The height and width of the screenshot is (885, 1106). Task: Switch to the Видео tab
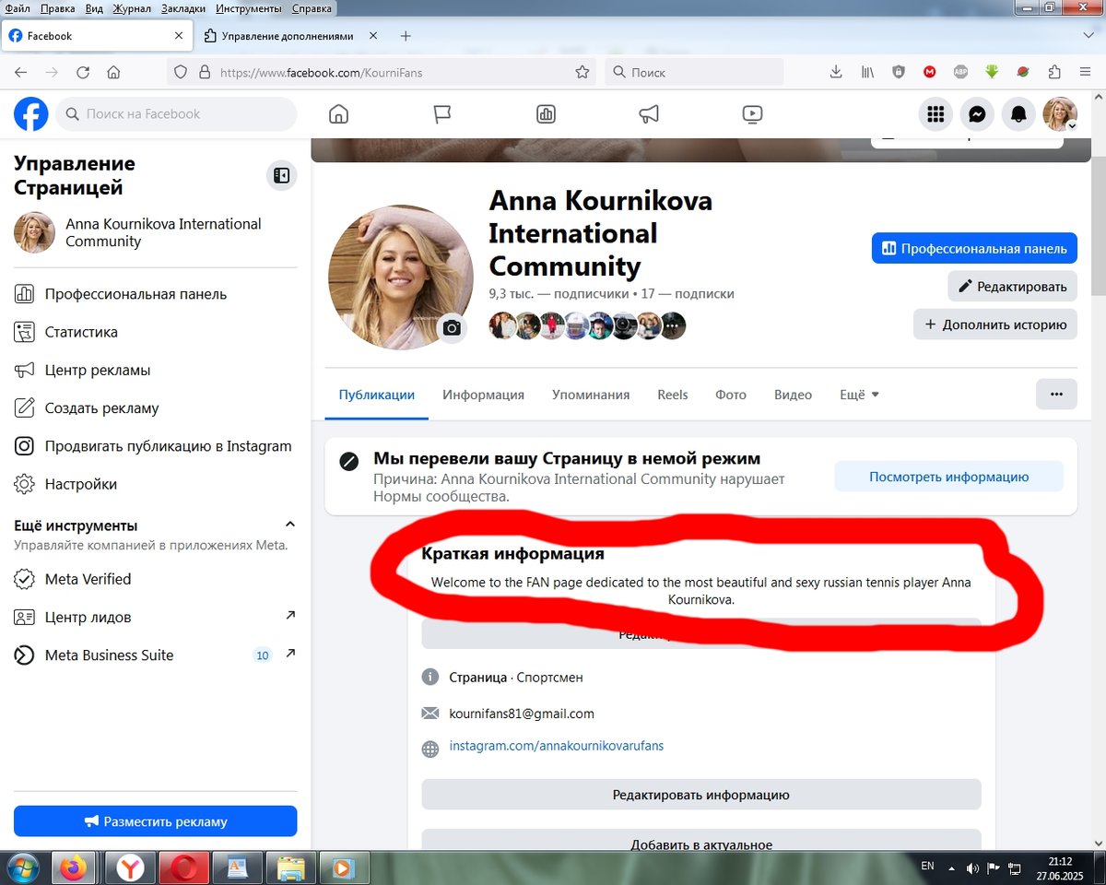click(793, 395)
